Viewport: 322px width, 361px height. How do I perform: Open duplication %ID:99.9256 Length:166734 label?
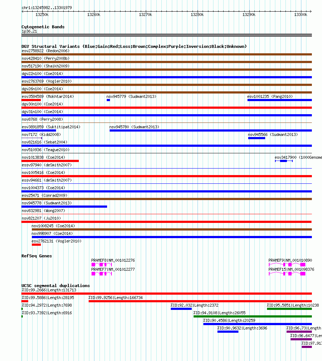(x=116, y=298)
